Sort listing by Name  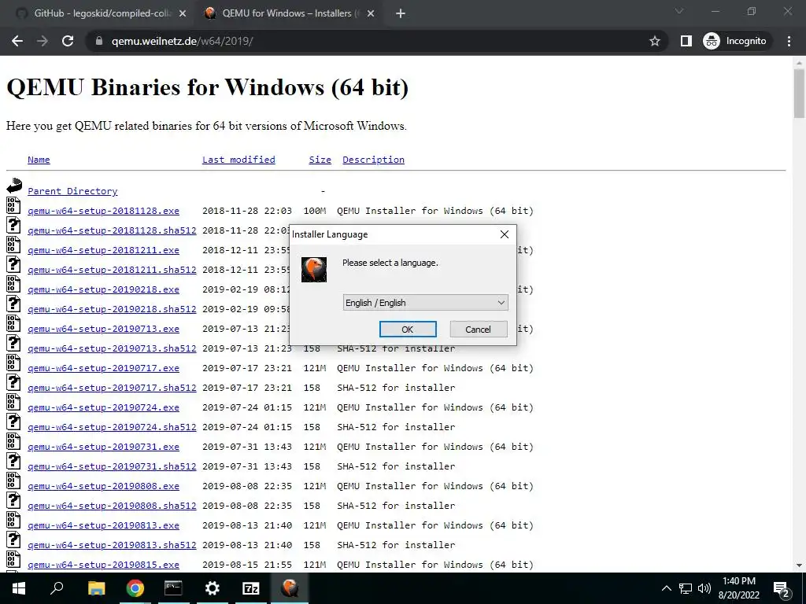click(39, 160)
